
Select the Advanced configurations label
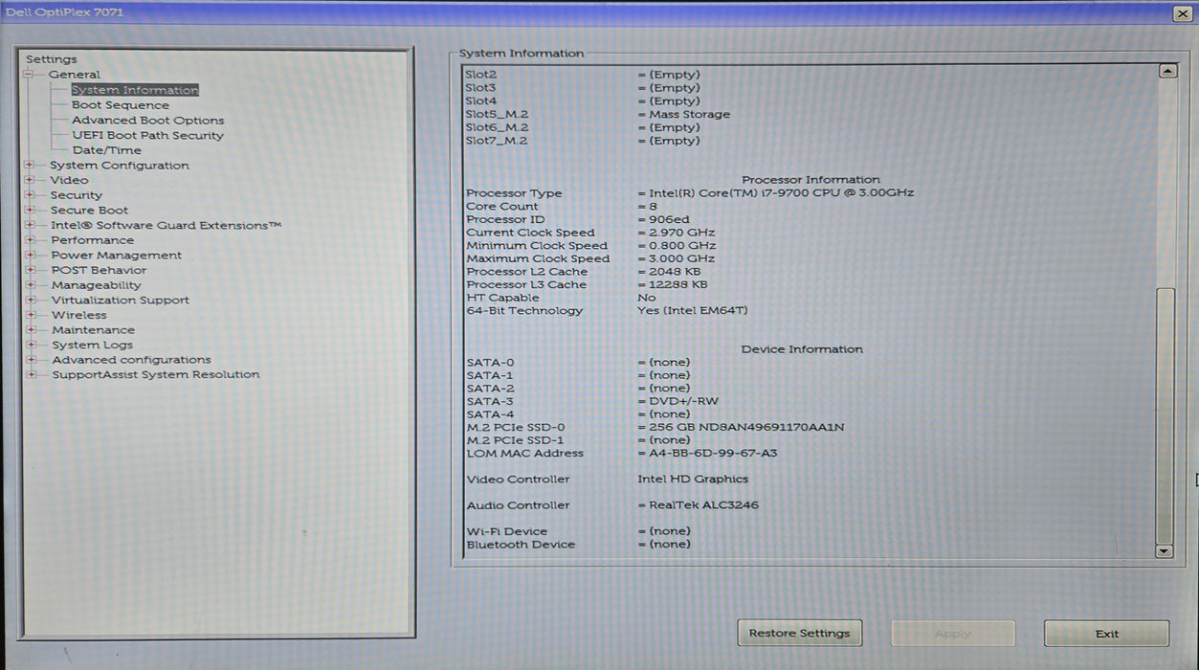(132, 360)
